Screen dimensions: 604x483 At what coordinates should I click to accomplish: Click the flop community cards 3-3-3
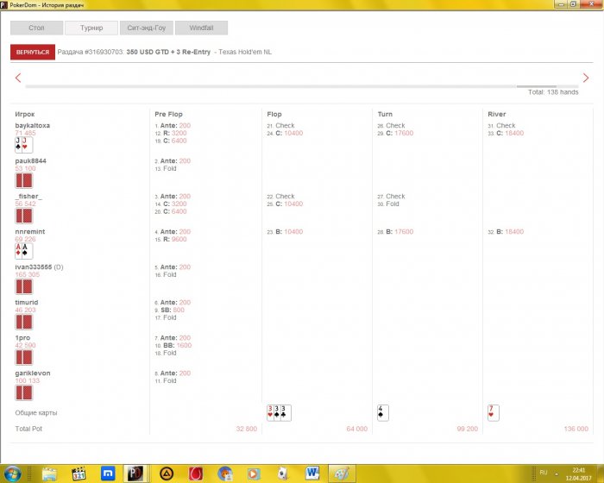pyautogui.click(x=279, y=413)
